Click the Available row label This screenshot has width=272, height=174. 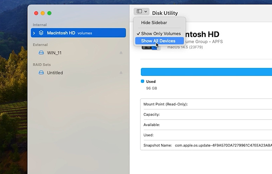click(152, 125)
